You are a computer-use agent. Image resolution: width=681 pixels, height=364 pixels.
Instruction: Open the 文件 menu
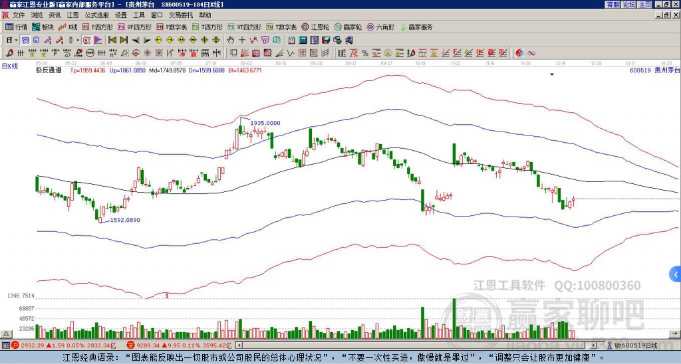pos(19,15)
